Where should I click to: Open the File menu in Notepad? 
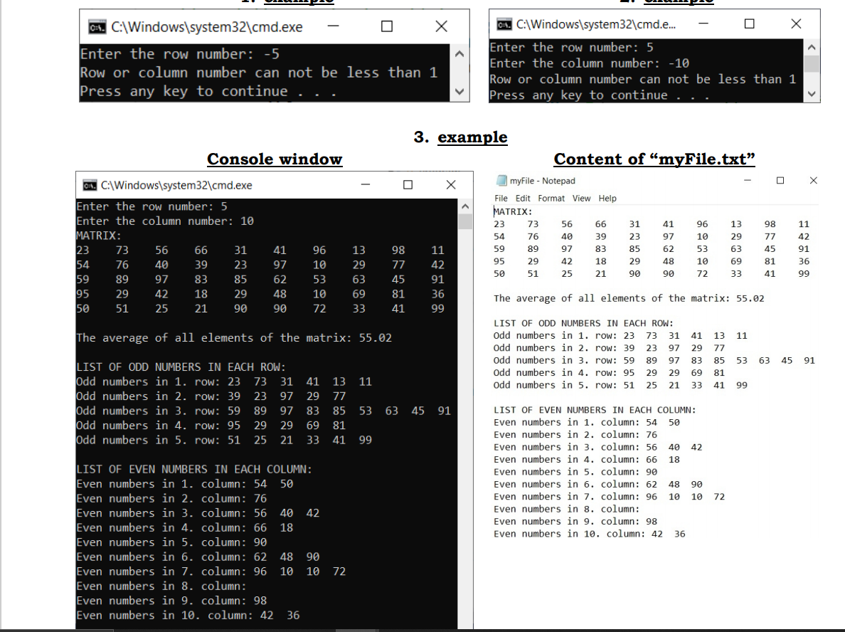tap(501, 198)
